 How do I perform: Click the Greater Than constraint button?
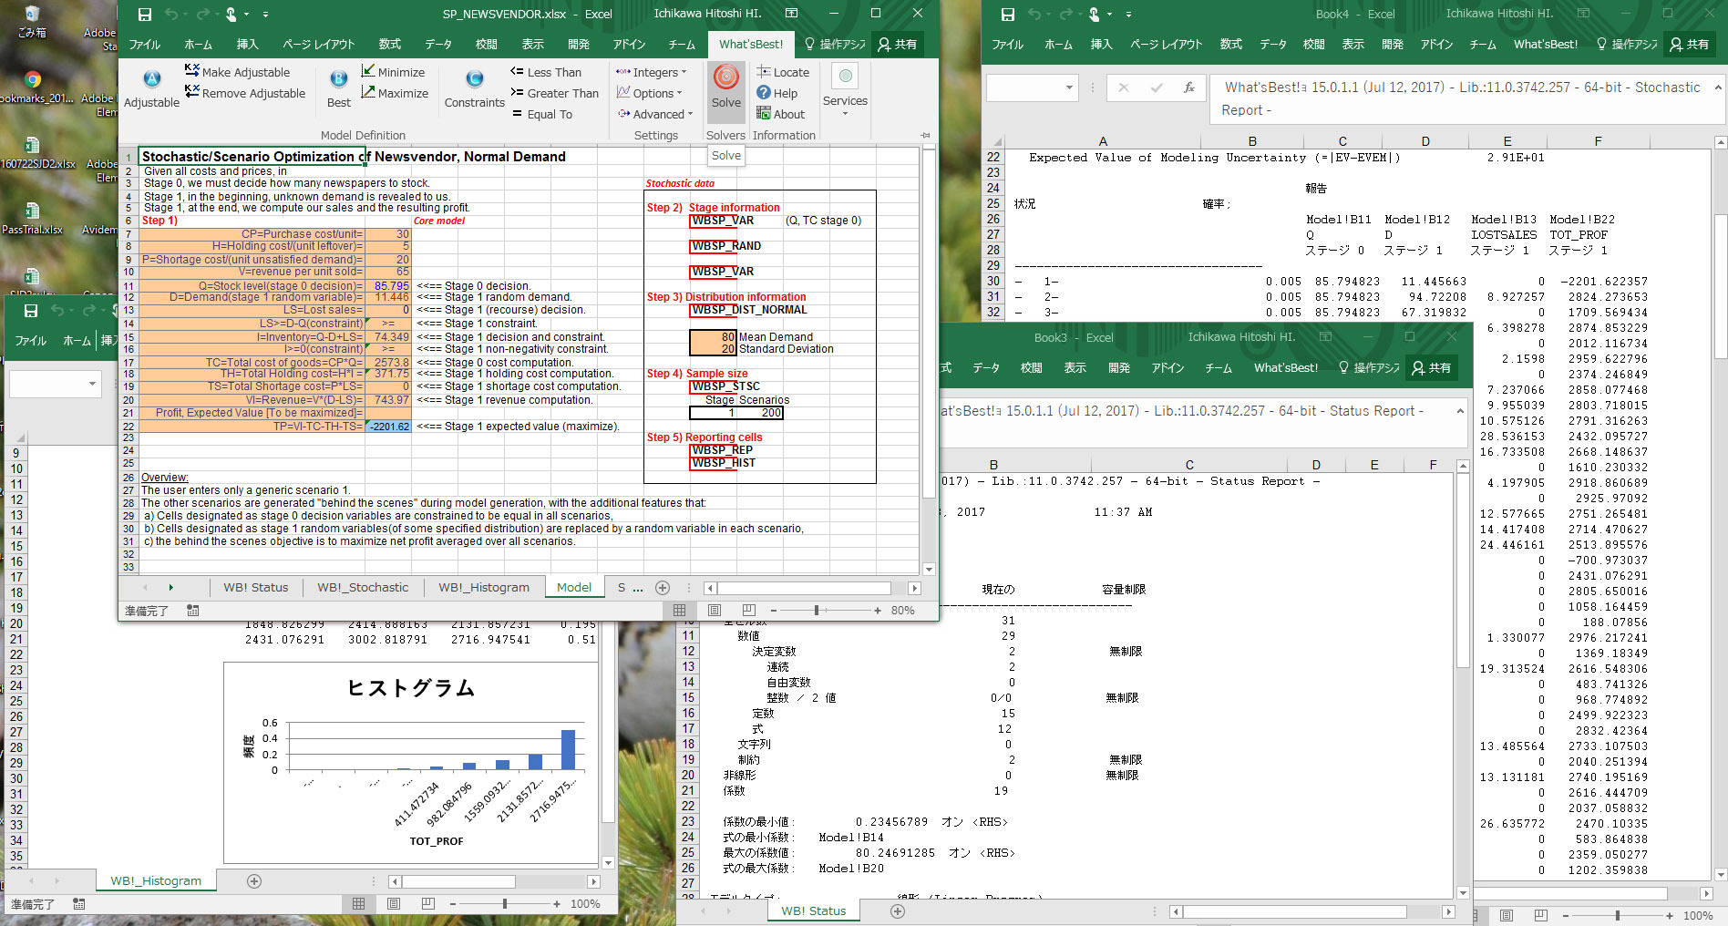click(554, 93)
